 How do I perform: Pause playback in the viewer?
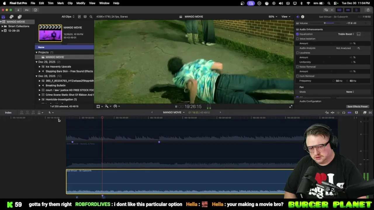click(x=176, y=106)
